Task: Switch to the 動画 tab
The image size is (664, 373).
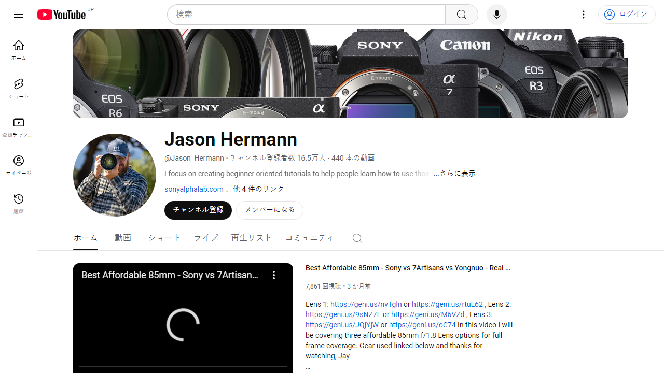Action: coord(123,238)
